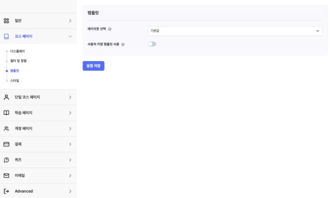Click the 계정 페이지 users icon
This screenshot has height=198, width=332.
6,129
